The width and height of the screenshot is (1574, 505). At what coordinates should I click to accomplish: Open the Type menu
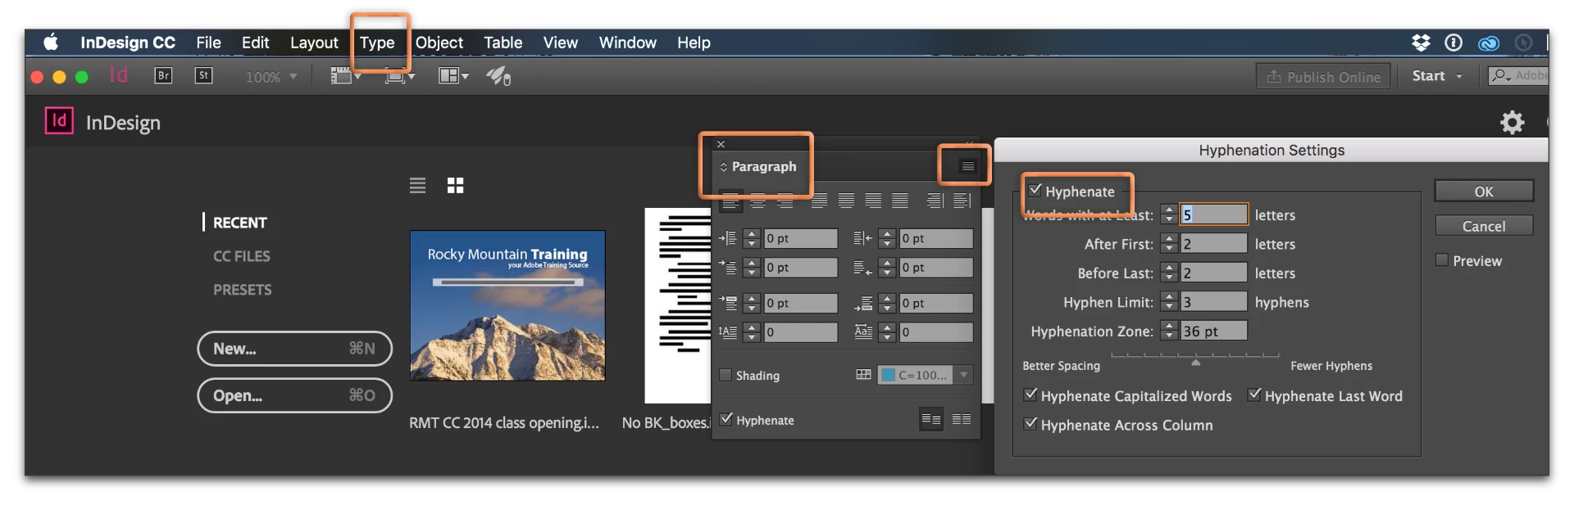coord(377,43)
